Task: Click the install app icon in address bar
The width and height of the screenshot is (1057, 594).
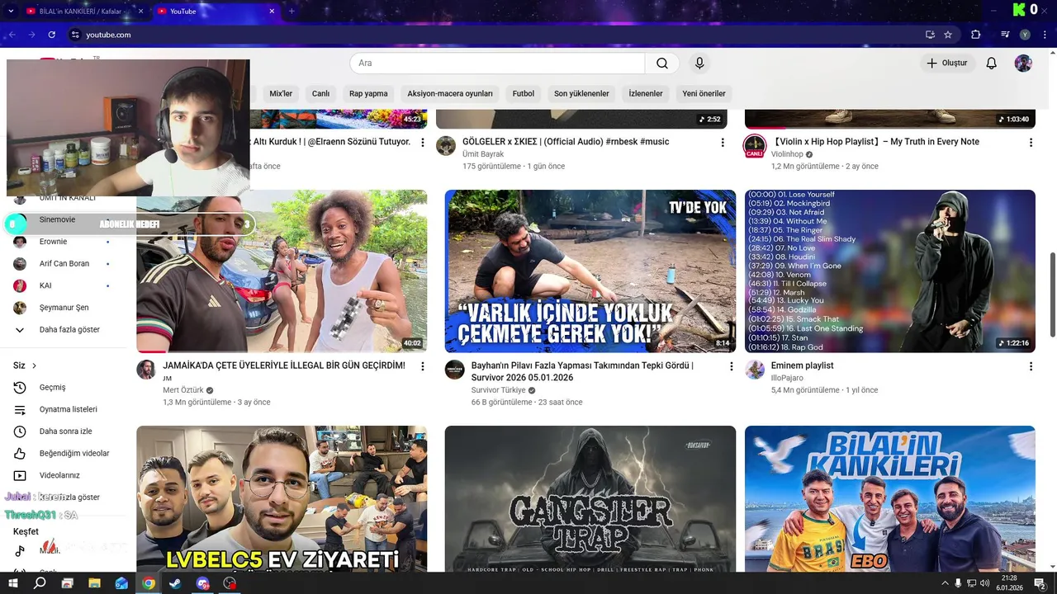Action: 930,35
